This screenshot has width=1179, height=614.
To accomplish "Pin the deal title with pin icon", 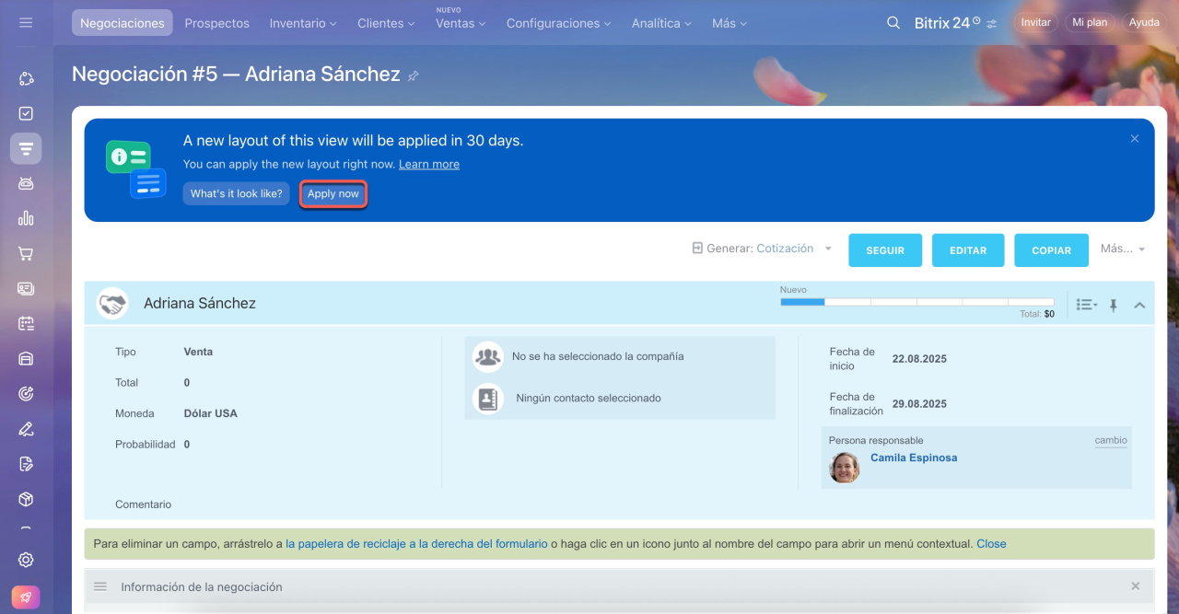I will point(414,75).
